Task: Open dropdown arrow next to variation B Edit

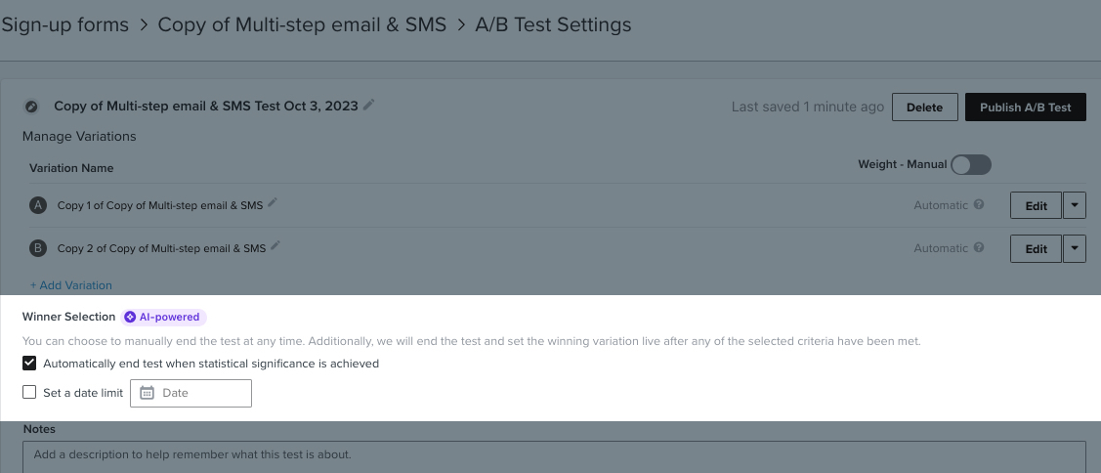Action: [x=1074, y=248]
